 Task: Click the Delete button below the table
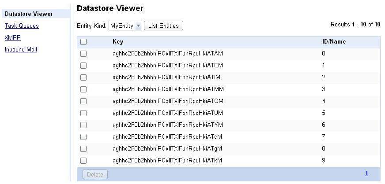coord(95,174)
